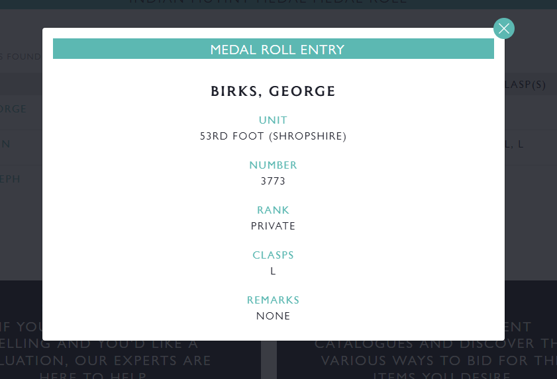Image resolution: width=557 pixels, height=379 pixels.
Task: Select the None remarks value
Action: (273, 316)
